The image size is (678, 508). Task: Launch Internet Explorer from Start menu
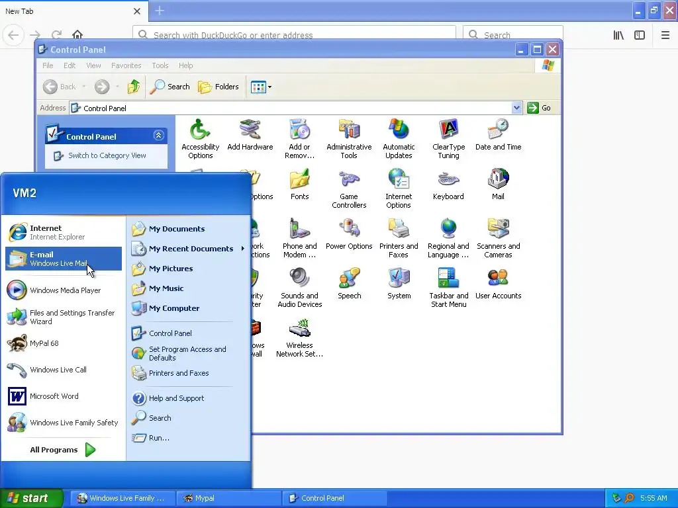point(64,232)
